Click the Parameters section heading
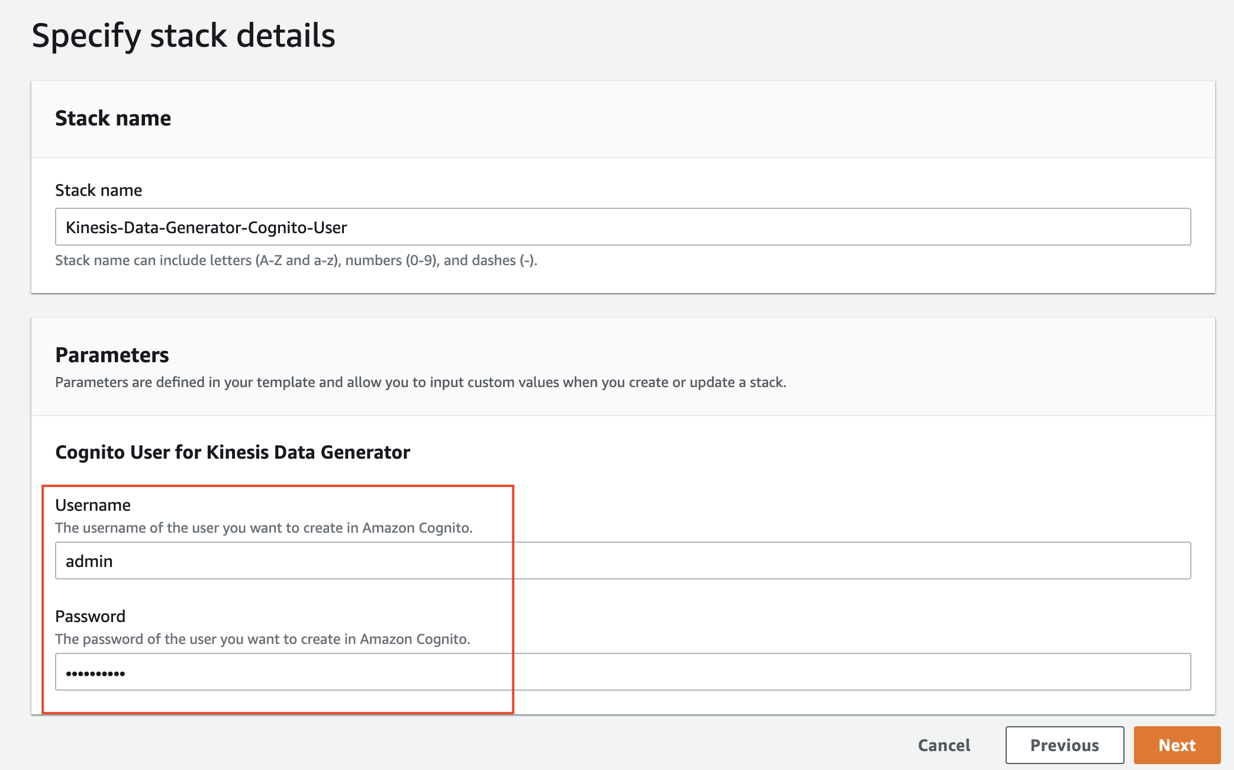 (112, 355)
